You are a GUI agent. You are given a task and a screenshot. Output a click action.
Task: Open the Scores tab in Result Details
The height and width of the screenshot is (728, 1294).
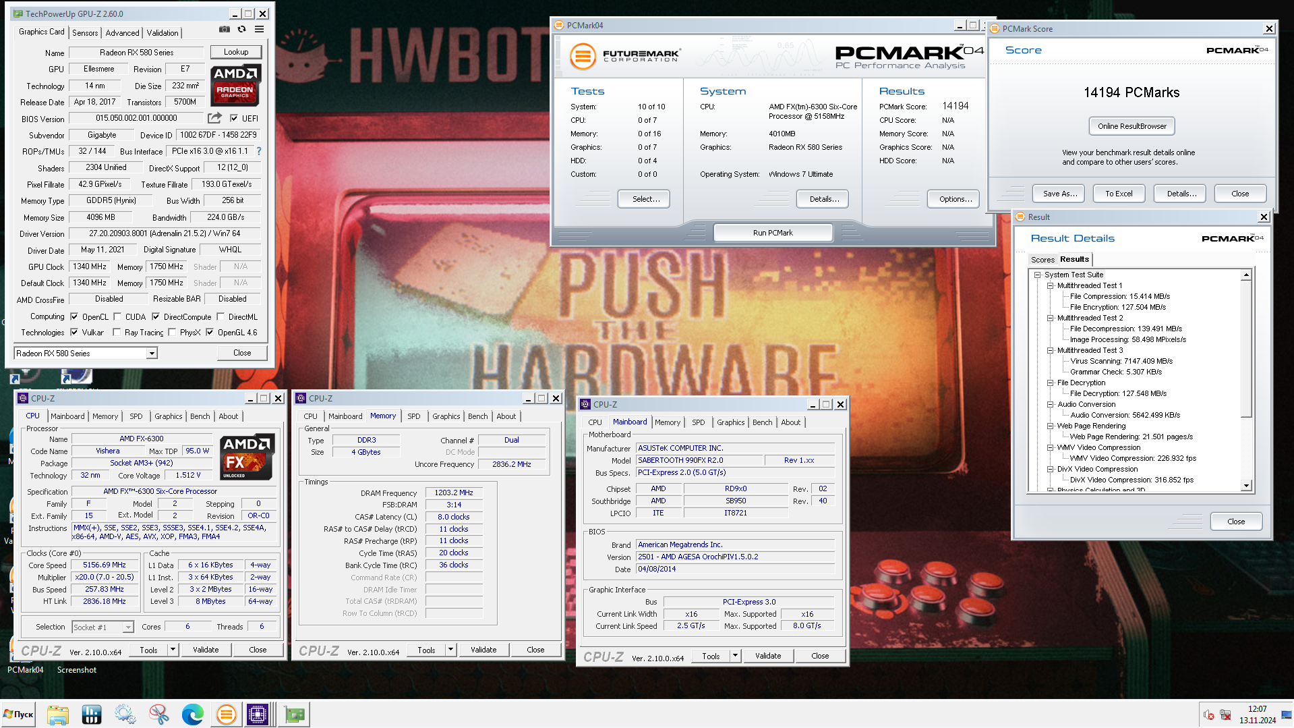(x=1042, y=260)
